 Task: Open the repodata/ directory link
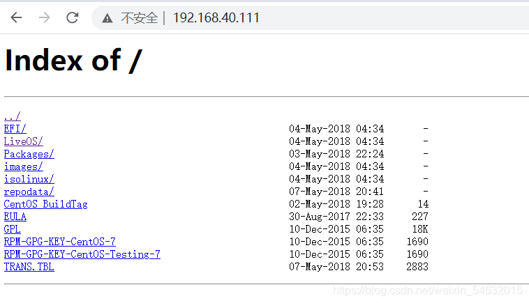tap(29, 192)
